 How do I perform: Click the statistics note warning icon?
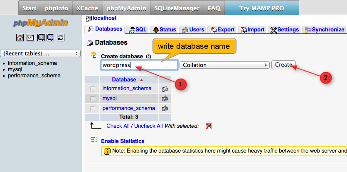tap(107, 151)
